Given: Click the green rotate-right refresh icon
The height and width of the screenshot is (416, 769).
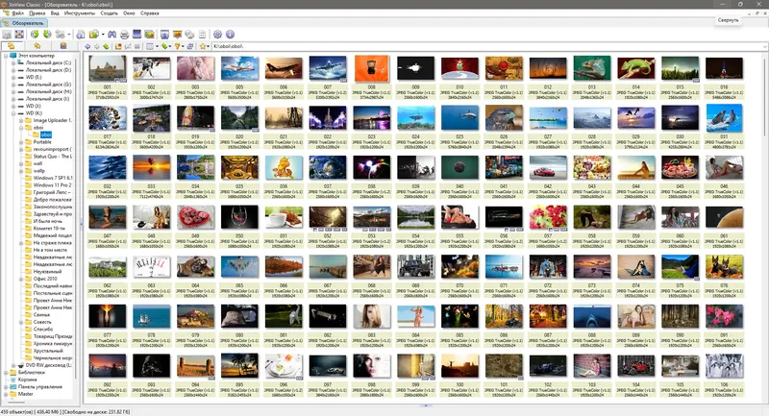Looking at the screenshot, I should click(47, 35).
